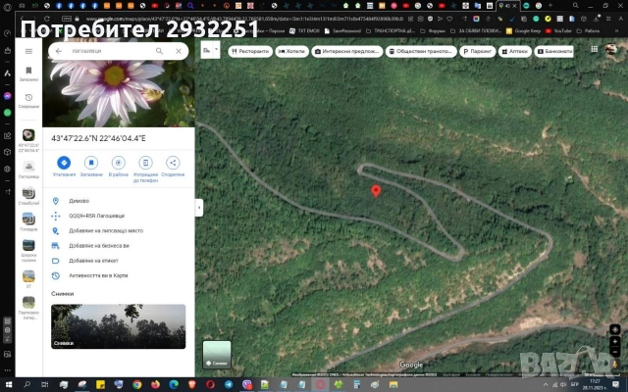This screenshot has width=628, height=392.
Task: Click the Nearby (В района) icon
Action: coord(118,163)
